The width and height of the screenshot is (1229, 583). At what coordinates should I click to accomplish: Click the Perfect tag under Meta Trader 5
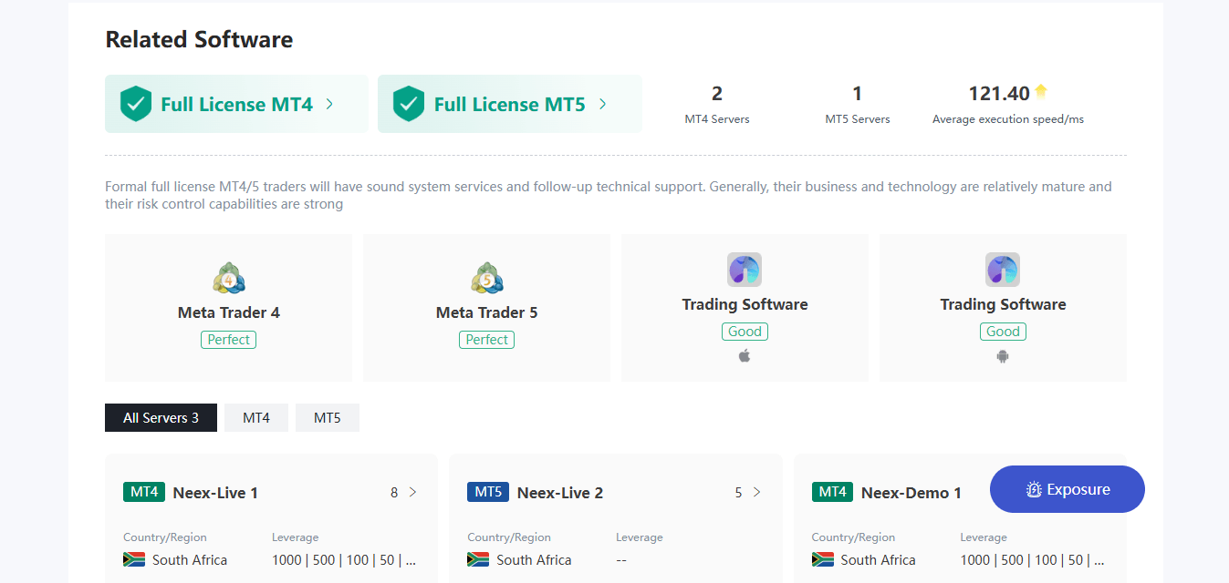(486, 340)
